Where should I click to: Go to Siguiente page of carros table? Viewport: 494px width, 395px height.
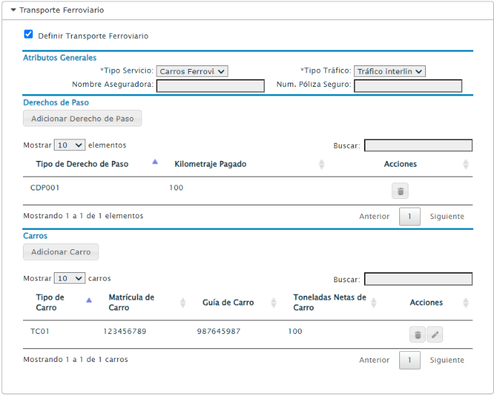pyautogui.click(x=447, y=360)
